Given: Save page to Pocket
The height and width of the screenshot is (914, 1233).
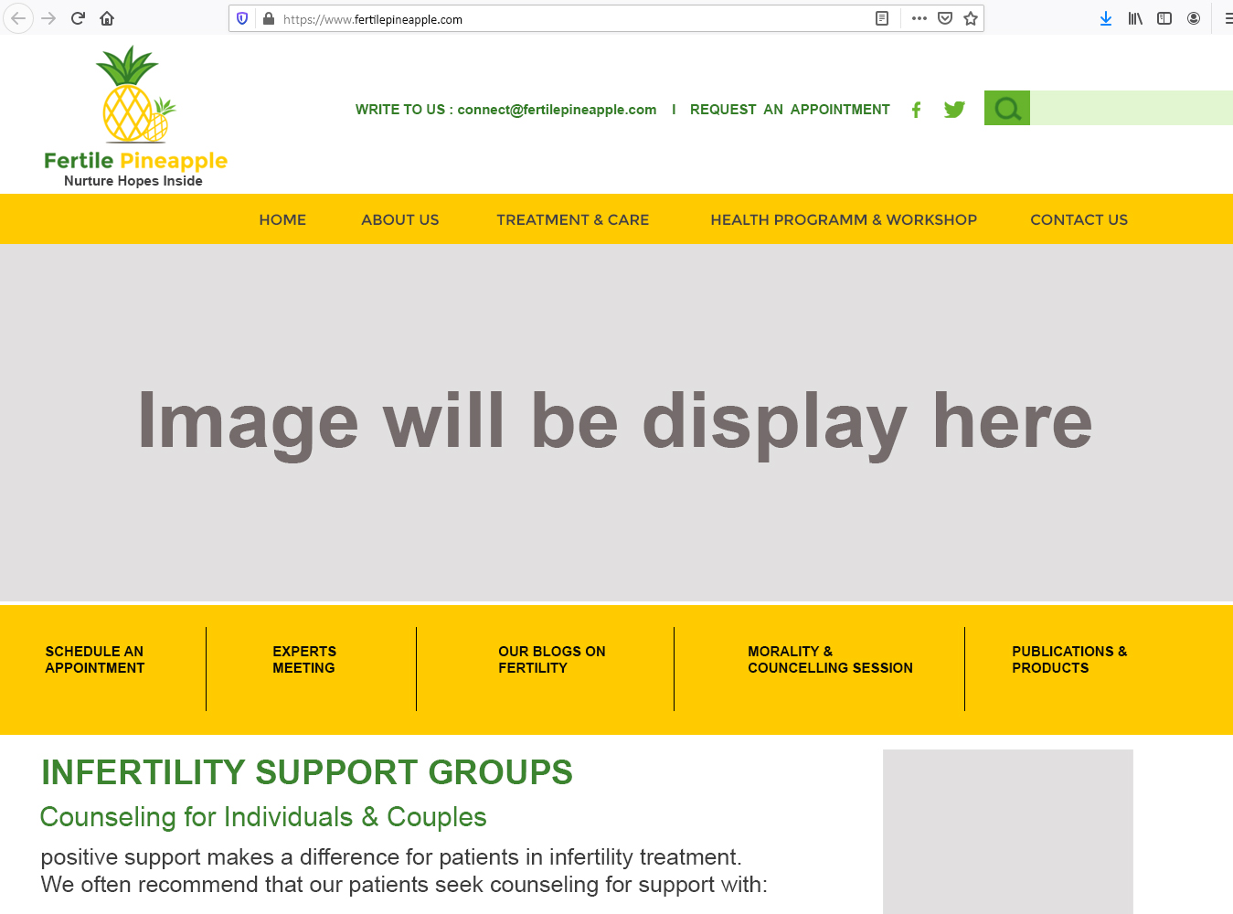Looking at the screenshot, I should pyautogui.click(x=945, y=18).
